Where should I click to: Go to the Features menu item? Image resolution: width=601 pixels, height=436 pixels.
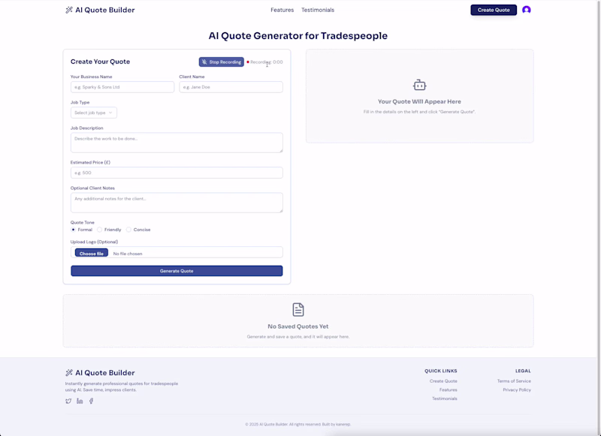click(x=282, y=10)
